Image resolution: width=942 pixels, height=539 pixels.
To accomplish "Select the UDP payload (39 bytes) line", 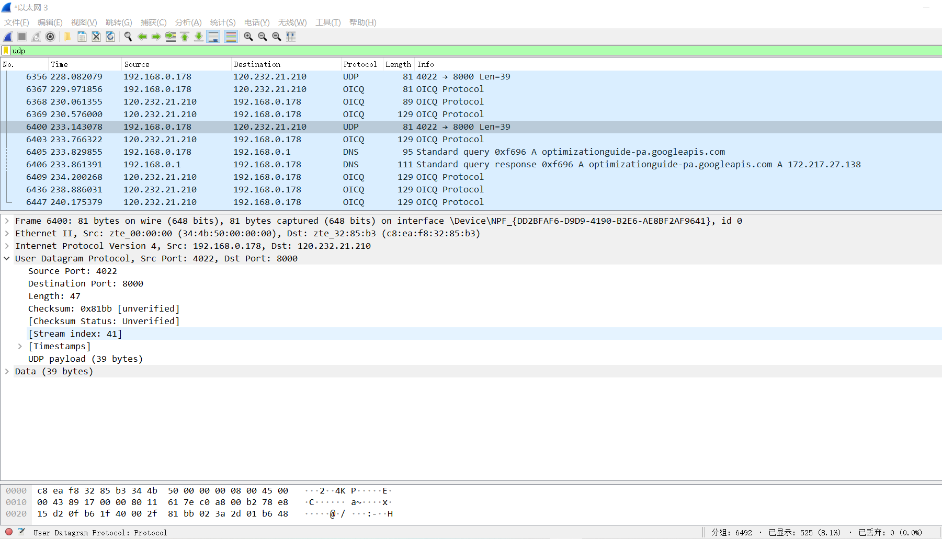I will point(86,359).
